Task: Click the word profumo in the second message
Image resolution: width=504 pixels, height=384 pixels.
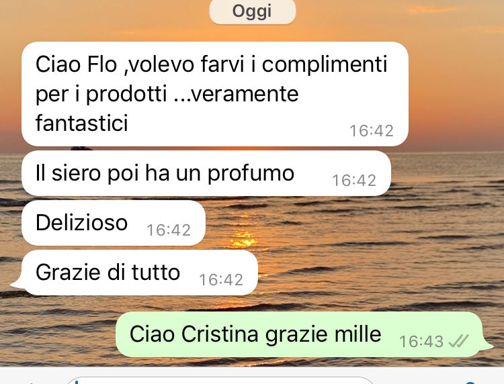Action: (x=251, y=174)
